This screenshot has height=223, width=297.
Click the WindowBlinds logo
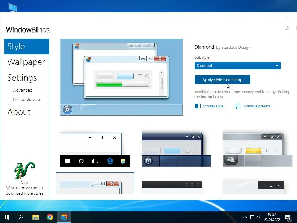(28, 30)
